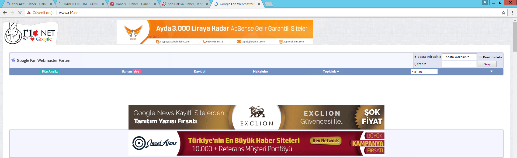Open a new browser tab
Image resolution: width=517 pixels, height=158 pixels.
(269, 4)
